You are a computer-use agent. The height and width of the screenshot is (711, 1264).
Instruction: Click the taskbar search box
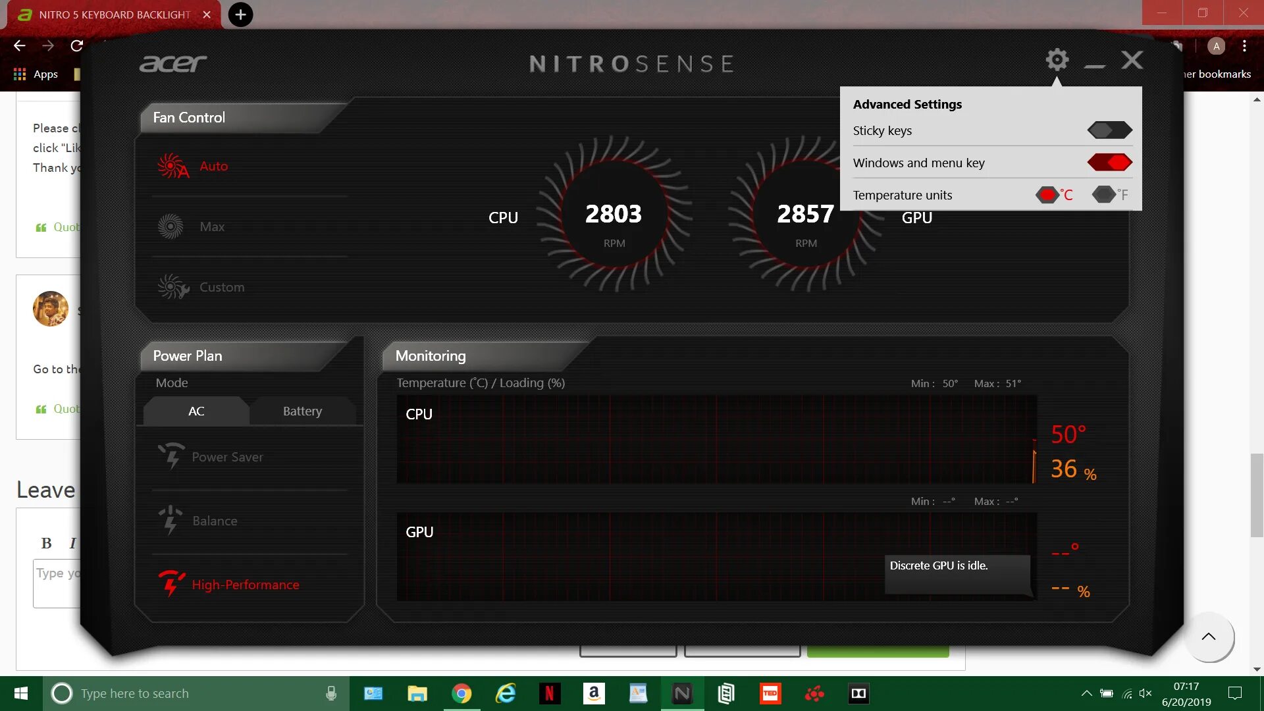click(196, 693)
